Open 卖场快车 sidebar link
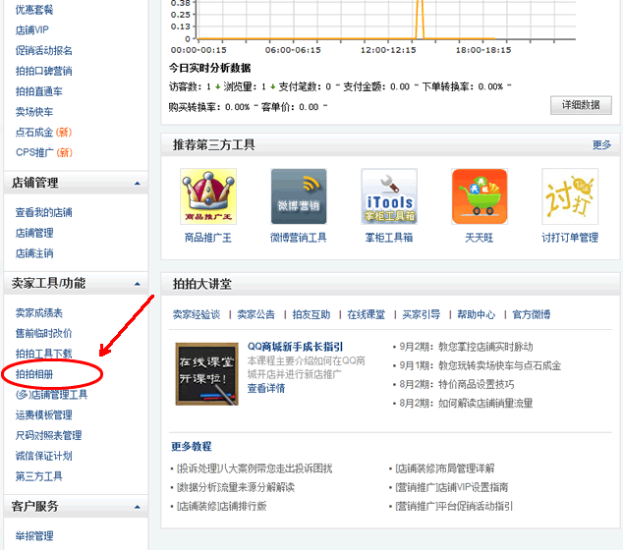The image size is (623, 550). [x=34, y=112]
